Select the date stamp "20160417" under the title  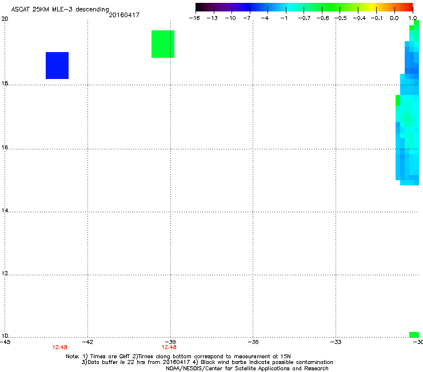point(124,15)
